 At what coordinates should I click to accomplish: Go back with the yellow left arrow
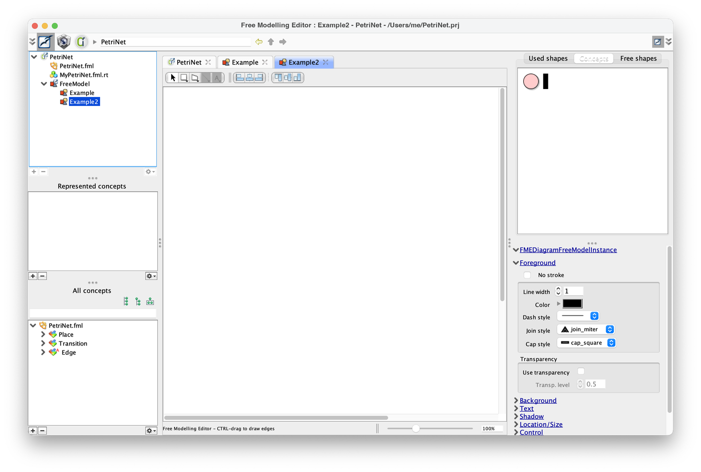coord(259,42)
